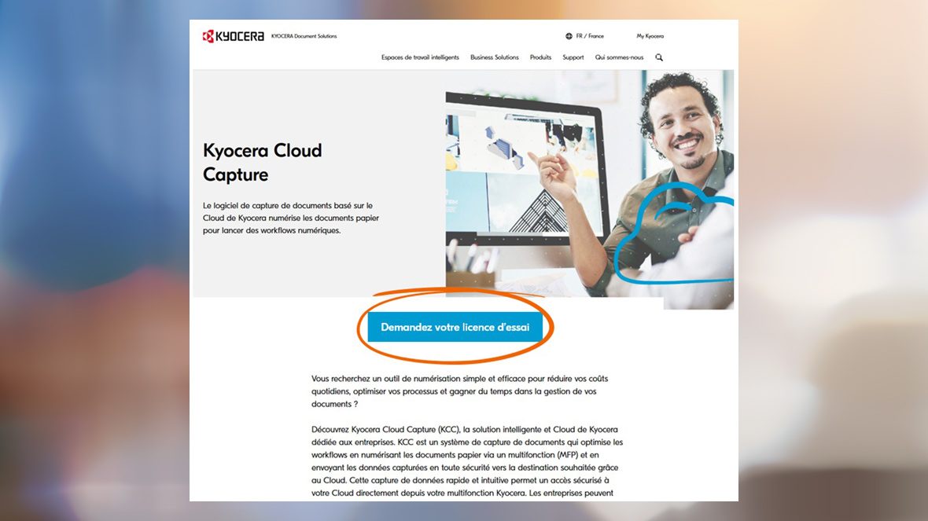Click Demandez votre licence d'essai button

455,327
